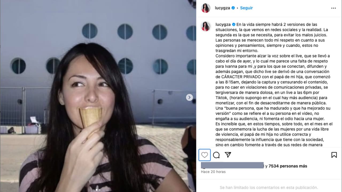Follow the account using Seguir
This screenshot has height=192, width=342.
pos(246,8)
